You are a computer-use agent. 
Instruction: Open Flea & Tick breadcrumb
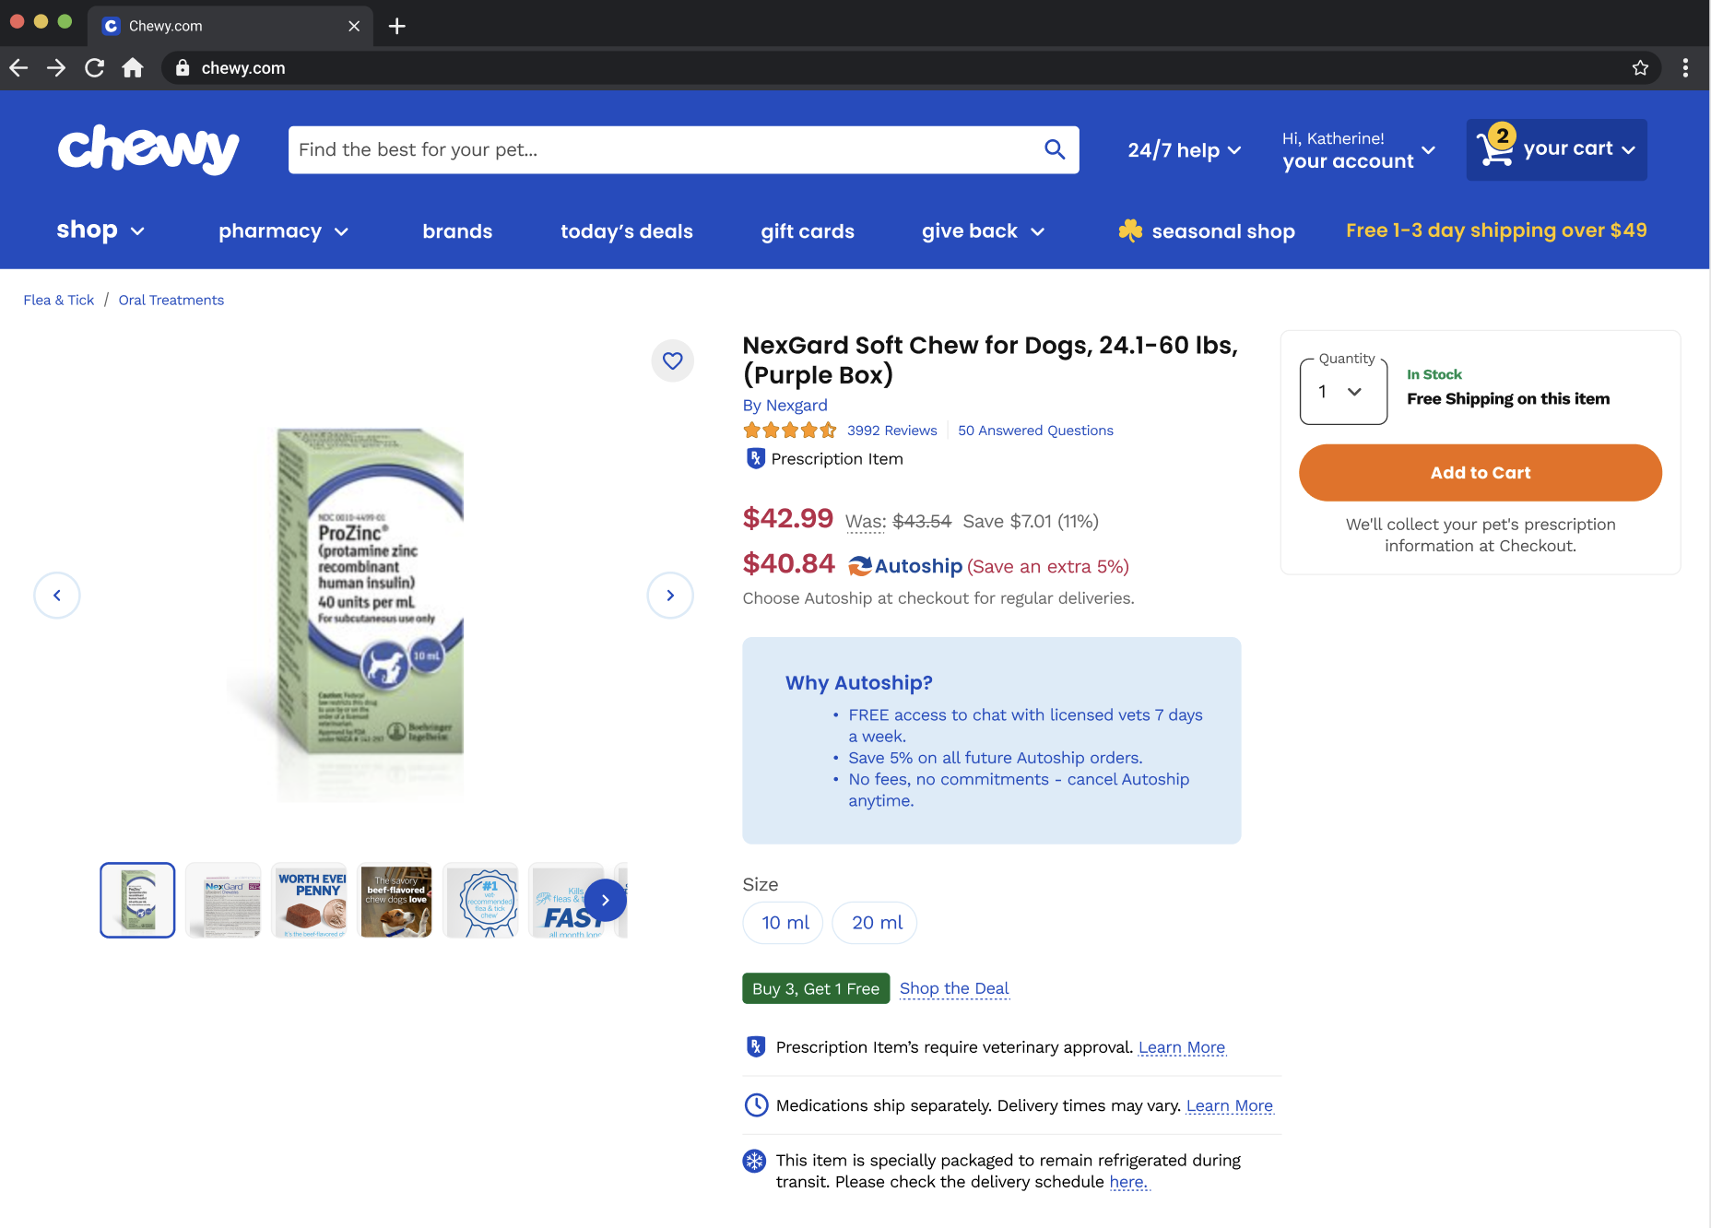click(x=59, y=300)
